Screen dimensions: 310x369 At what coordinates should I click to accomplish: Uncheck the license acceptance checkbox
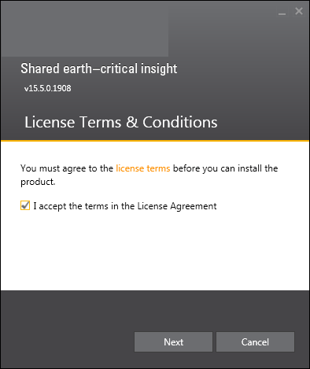[x=25, y=205]
